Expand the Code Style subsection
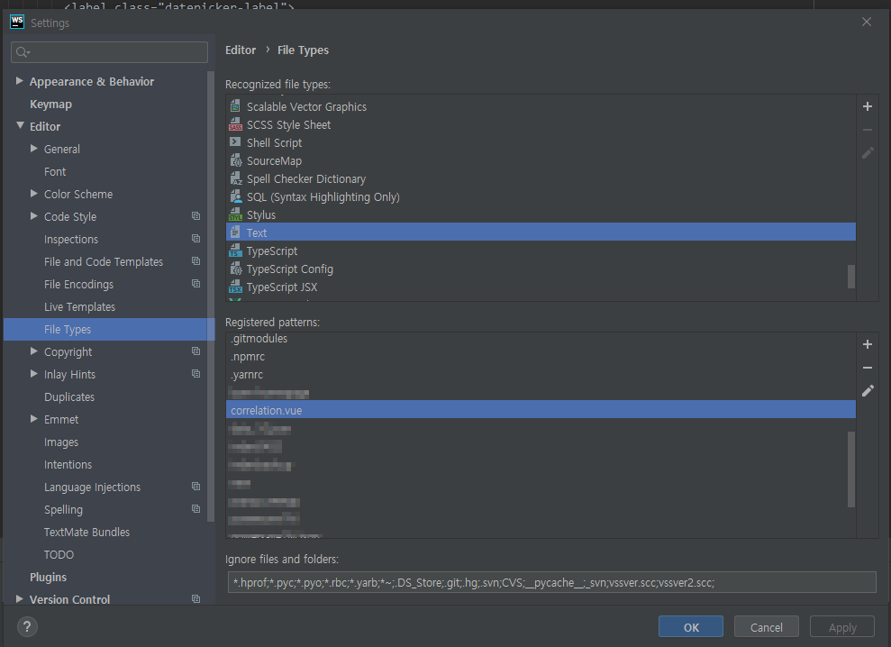This screenshot has width=891, height=647. point(34,216)
